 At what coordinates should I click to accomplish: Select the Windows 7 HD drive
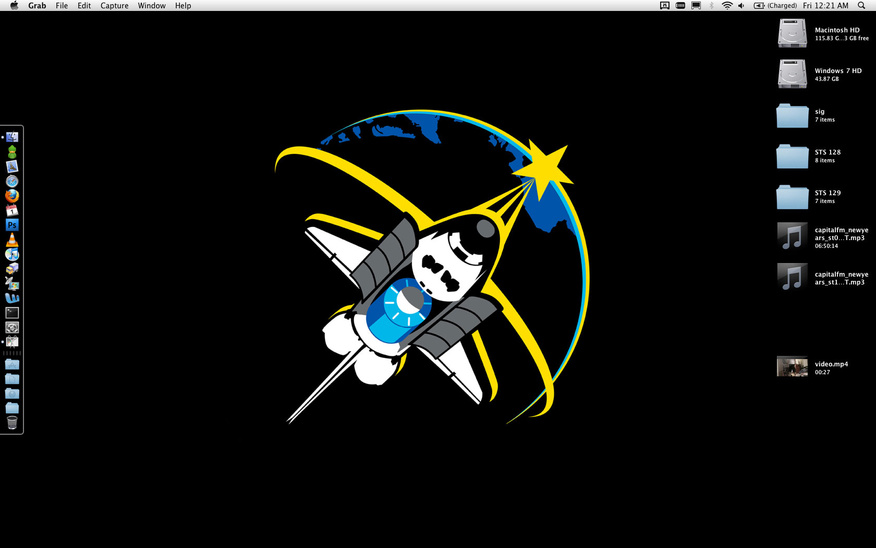tap(792, 74)
